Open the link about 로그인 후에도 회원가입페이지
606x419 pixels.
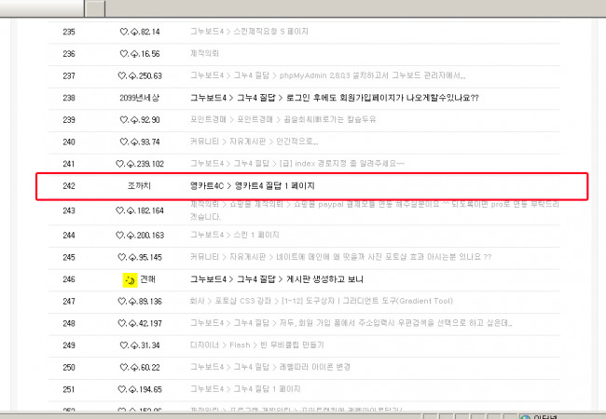335,98
